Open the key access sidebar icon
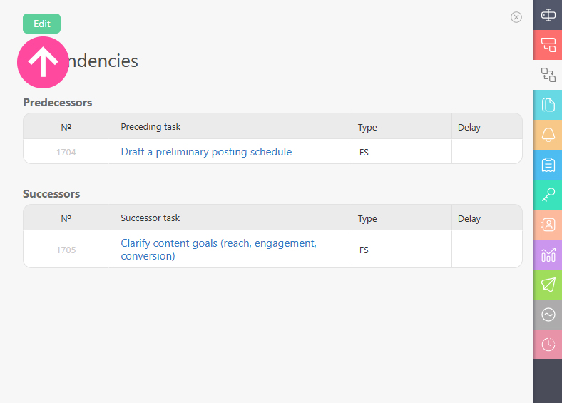562x403 pixels. click(548, 195)
